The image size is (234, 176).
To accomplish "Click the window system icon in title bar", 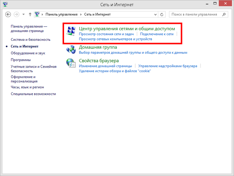I will coord(5,4).
